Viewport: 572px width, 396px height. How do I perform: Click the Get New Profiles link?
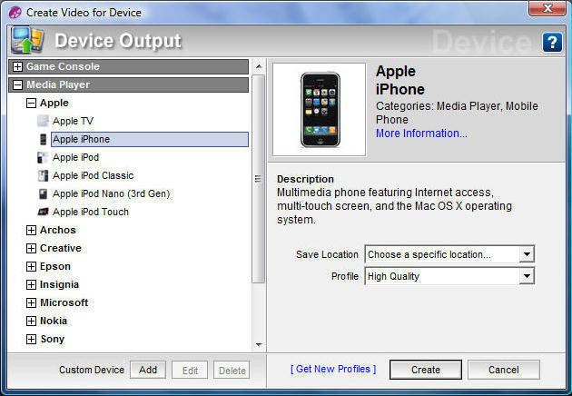[333, 370]
